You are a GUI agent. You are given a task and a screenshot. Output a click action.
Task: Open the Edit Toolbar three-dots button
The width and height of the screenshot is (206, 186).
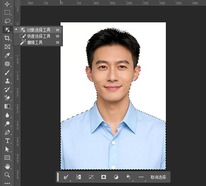(x=7, y=183)
